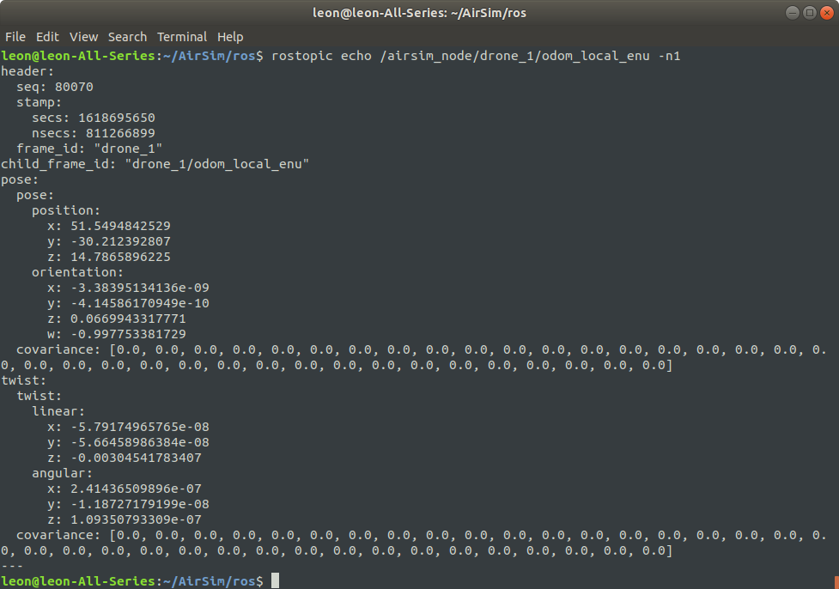Click the secs: 1618695650 value
The image size is (839, 589).
pos(116,118)
